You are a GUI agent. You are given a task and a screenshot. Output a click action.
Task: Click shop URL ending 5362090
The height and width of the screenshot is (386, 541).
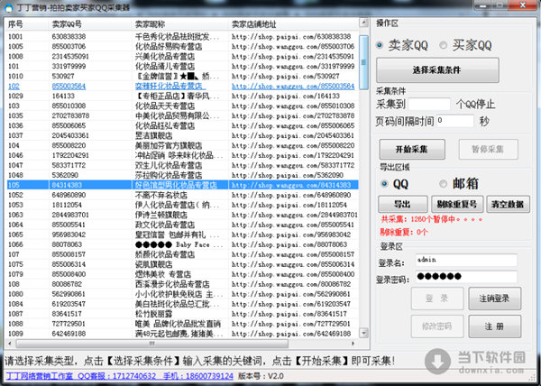coord(288,176)
